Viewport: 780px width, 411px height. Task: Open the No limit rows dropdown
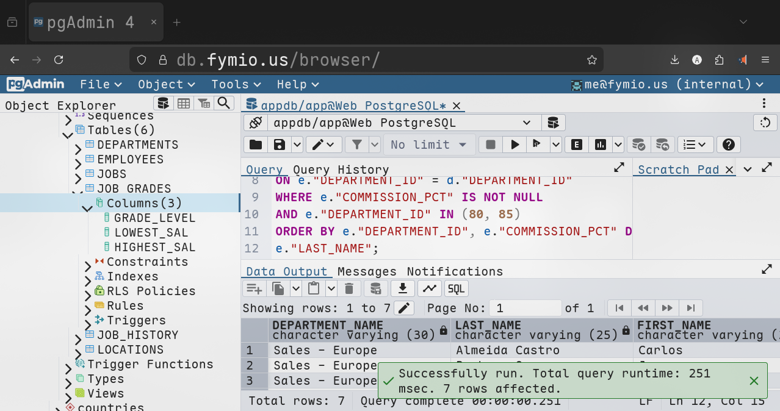[x=429, y=145]
